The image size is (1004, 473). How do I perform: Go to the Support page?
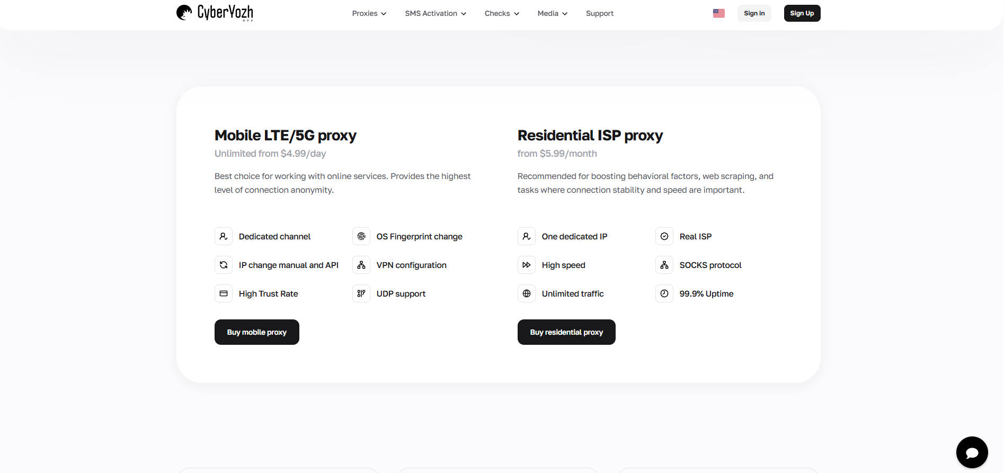click(x=600, y=13)
